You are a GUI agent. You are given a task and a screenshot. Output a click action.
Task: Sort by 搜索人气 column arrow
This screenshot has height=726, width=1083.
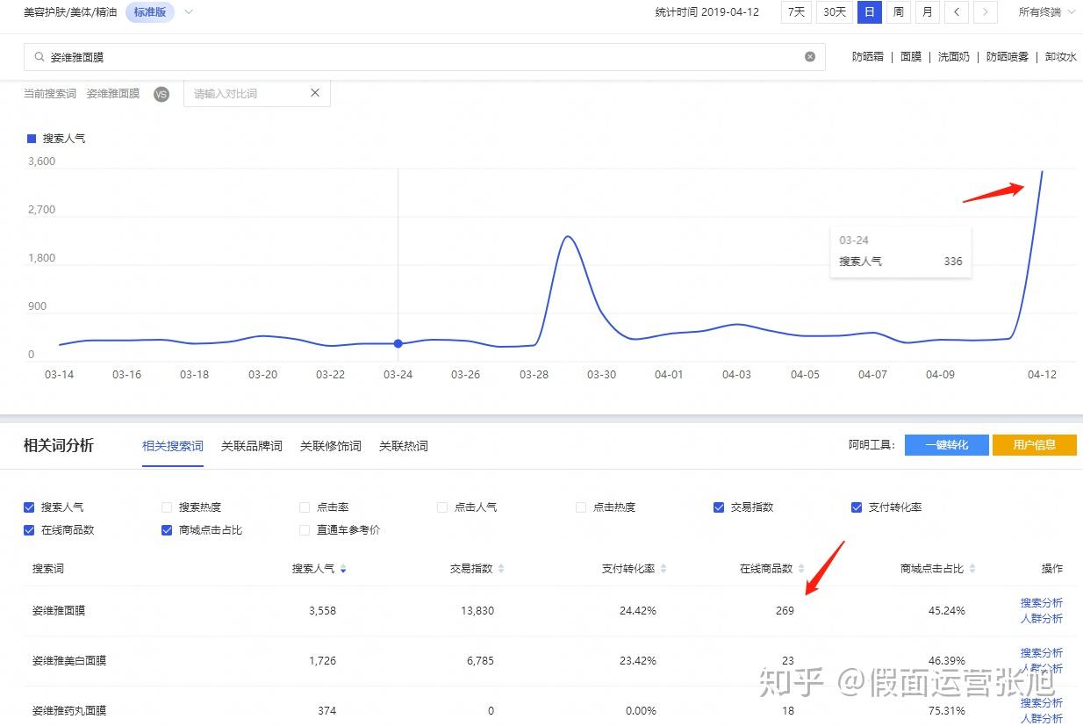coord(343,569)
